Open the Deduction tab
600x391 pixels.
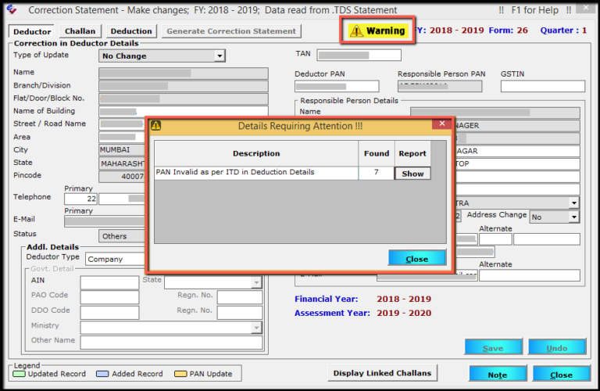coord(130,31)
